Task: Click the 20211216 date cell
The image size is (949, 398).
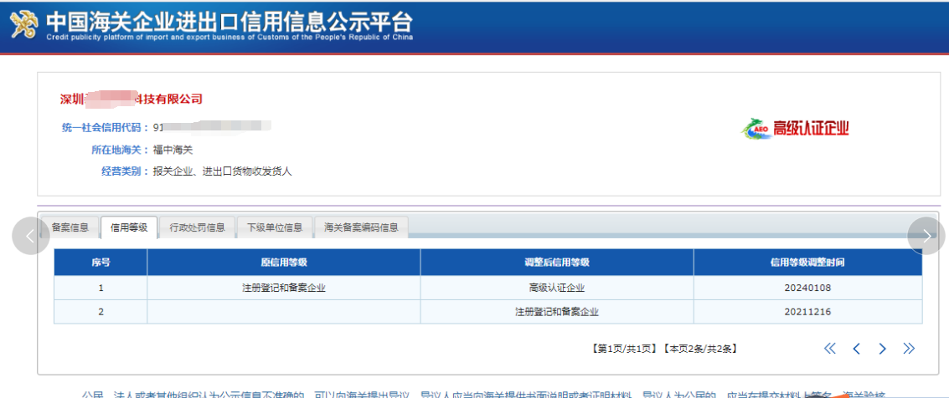Action: [808, 312]
